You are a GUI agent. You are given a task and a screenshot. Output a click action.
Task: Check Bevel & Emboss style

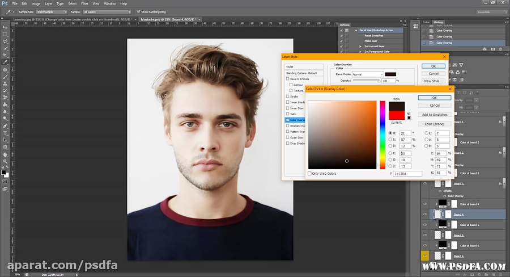(287, 78)
